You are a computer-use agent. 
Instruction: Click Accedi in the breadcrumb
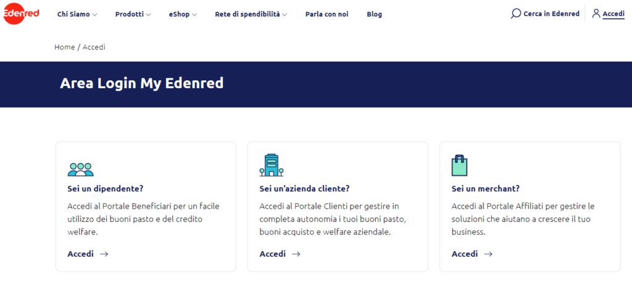pos(94,47)
